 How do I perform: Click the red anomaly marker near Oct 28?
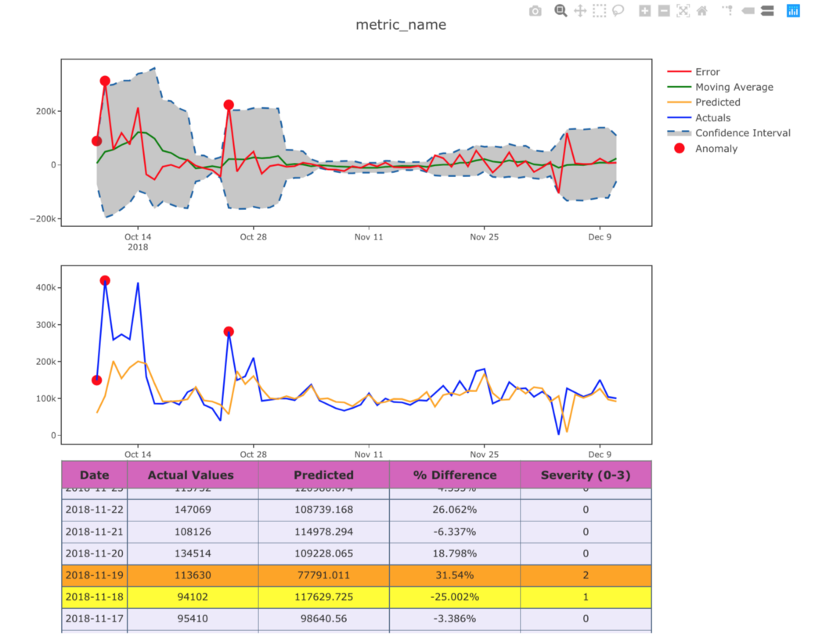[x=229, y=103]
